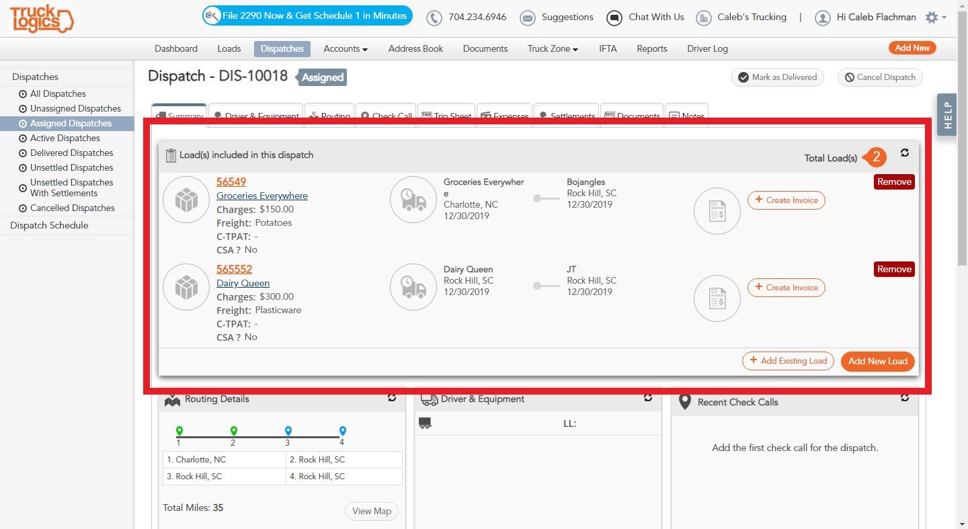Screen dimensions: 968x529
Task: Click the package icon for load 565552
Action: [x=186, y=287]
